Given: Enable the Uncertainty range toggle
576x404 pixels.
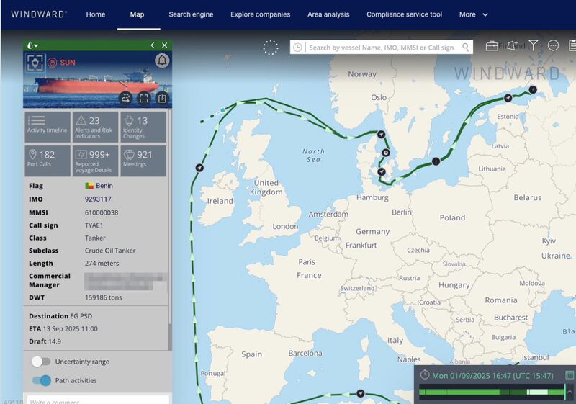Looking at the screenshot, I should 41,362.
